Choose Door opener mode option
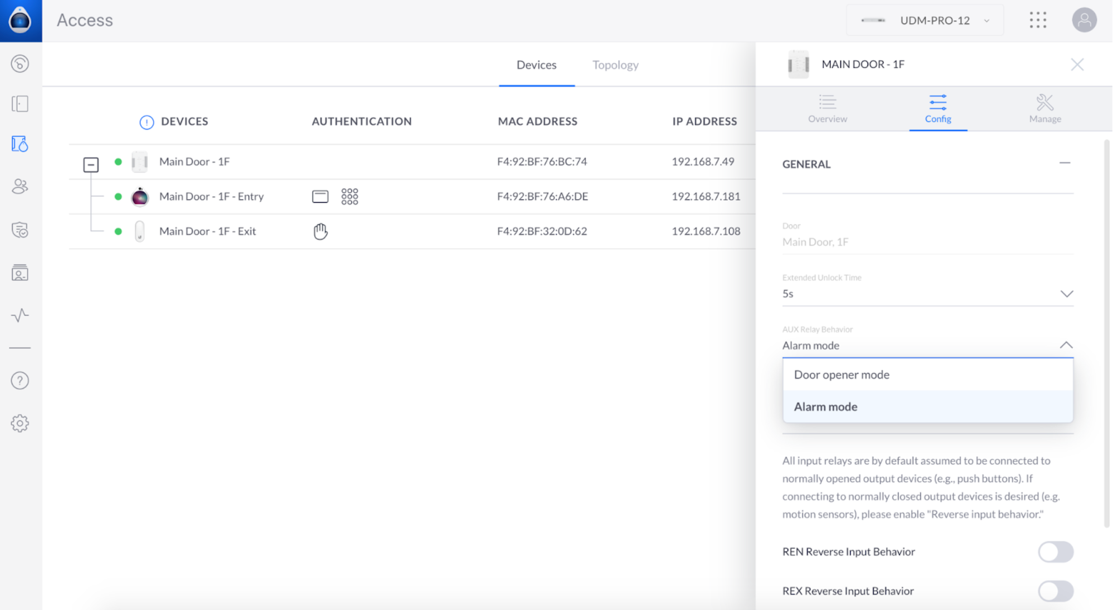 (841, 375)
